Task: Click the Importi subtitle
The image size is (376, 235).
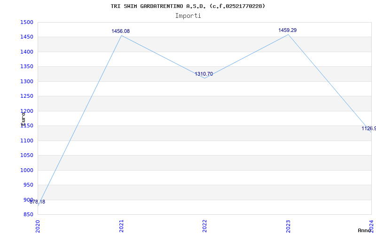Action: (188, 16)
